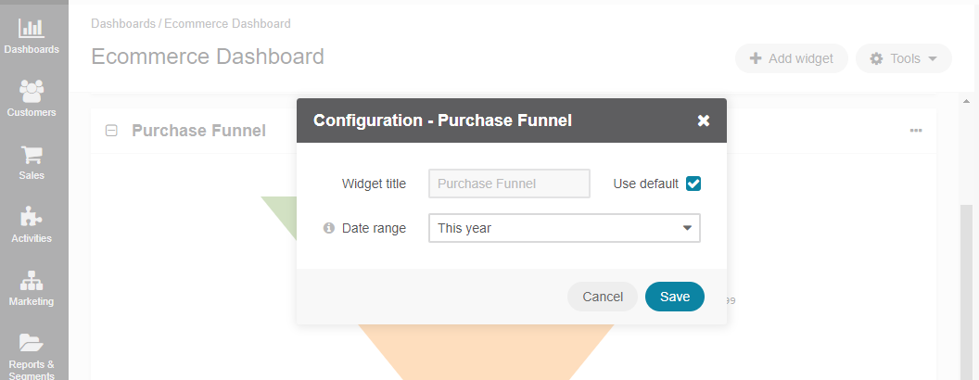The height and width of the screenshot is (380, 979).
Task: Open the Dashboards sidebar icon
Action: point(32,28)
